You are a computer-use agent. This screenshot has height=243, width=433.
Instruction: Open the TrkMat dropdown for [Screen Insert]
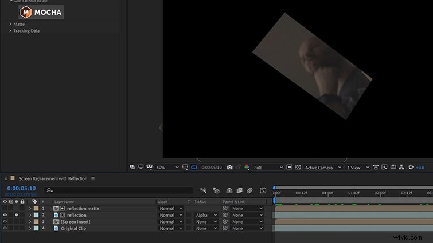(x=206, y=221)
